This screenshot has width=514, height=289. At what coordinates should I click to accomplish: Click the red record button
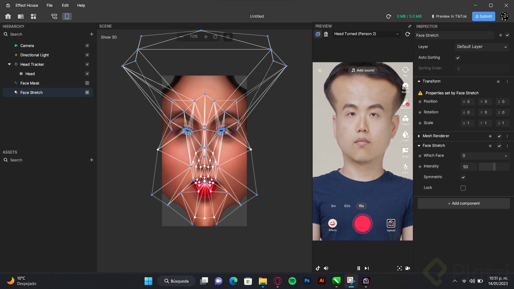(362, 224)
